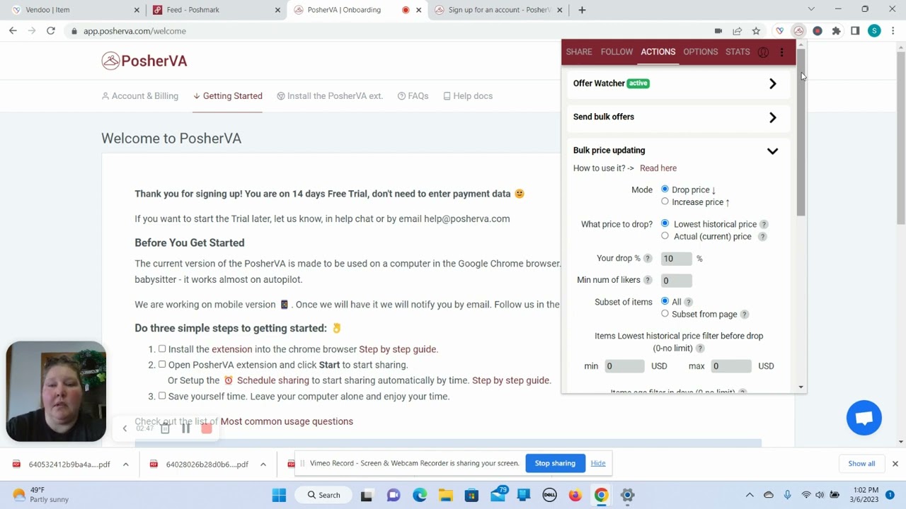Click the Stop sharing button

(x=555, y=464)
